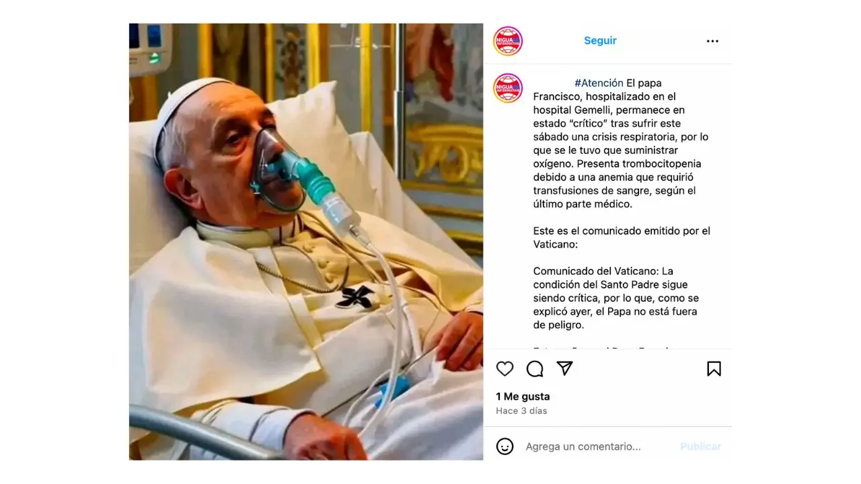The image size is (861, 484).
Task: Like the post with the heart icon
Action: 504,368
